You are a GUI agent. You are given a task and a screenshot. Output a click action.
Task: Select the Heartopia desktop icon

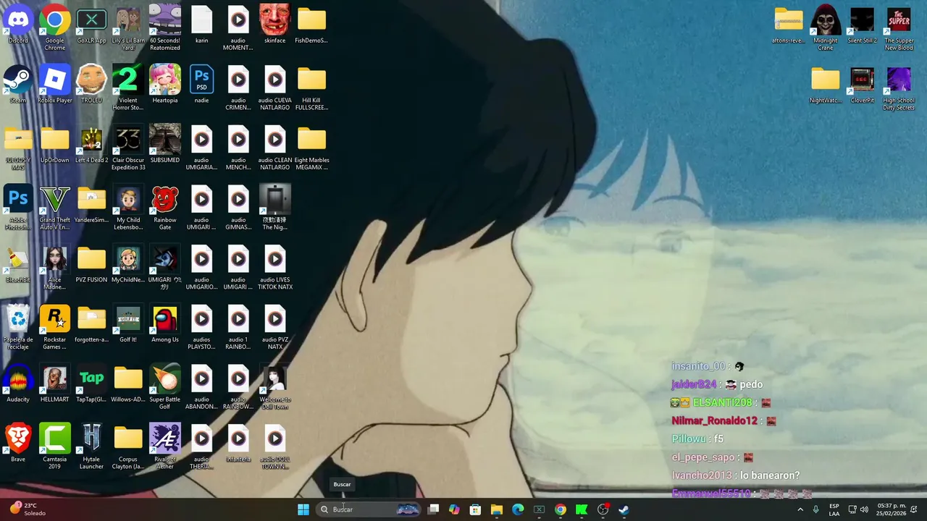(165, 84)
